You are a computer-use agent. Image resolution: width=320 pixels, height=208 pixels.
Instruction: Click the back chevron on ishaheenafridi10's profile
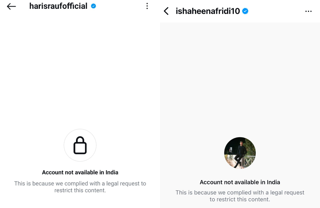[x=166, y=11]
